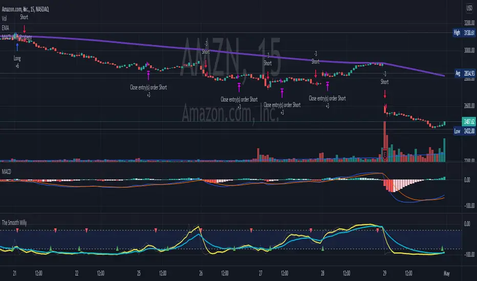Viewport: 477px width, 281px height.
Task: Click the 29 date label on time axis
Action: click(384, 273)
